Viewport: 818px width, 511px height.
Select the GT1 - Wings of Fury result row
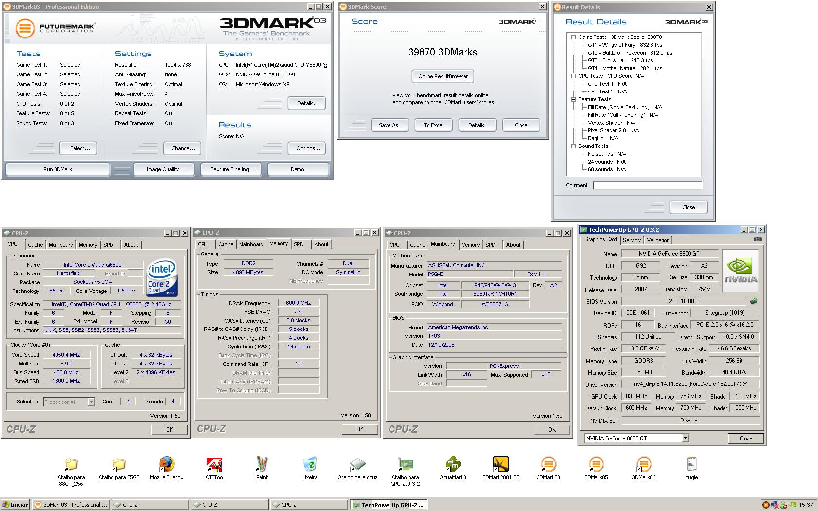tap(625, 45)
